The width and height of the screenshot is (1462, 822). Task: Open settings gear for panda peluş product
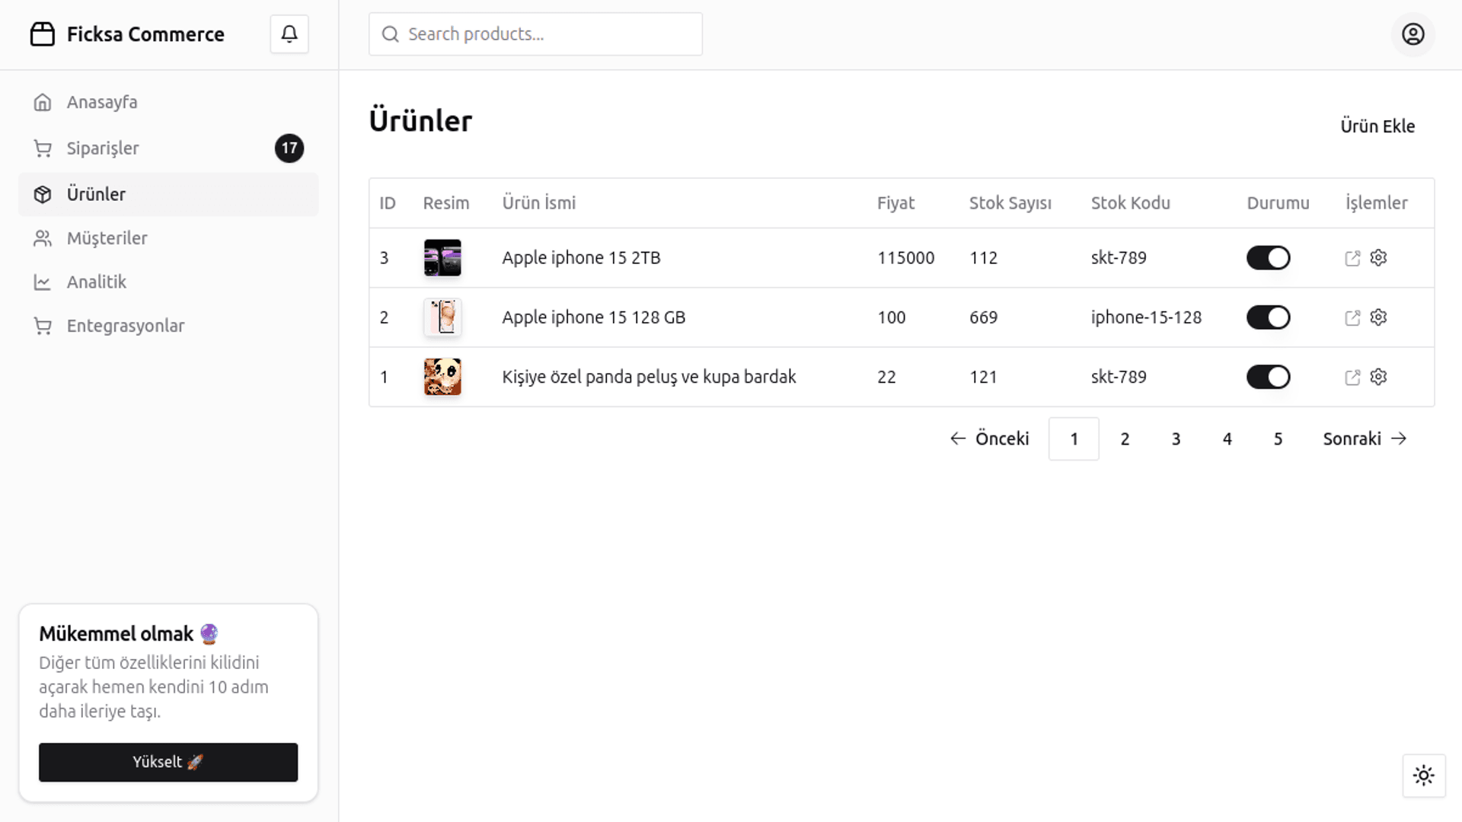click(x=1378, y=377)
